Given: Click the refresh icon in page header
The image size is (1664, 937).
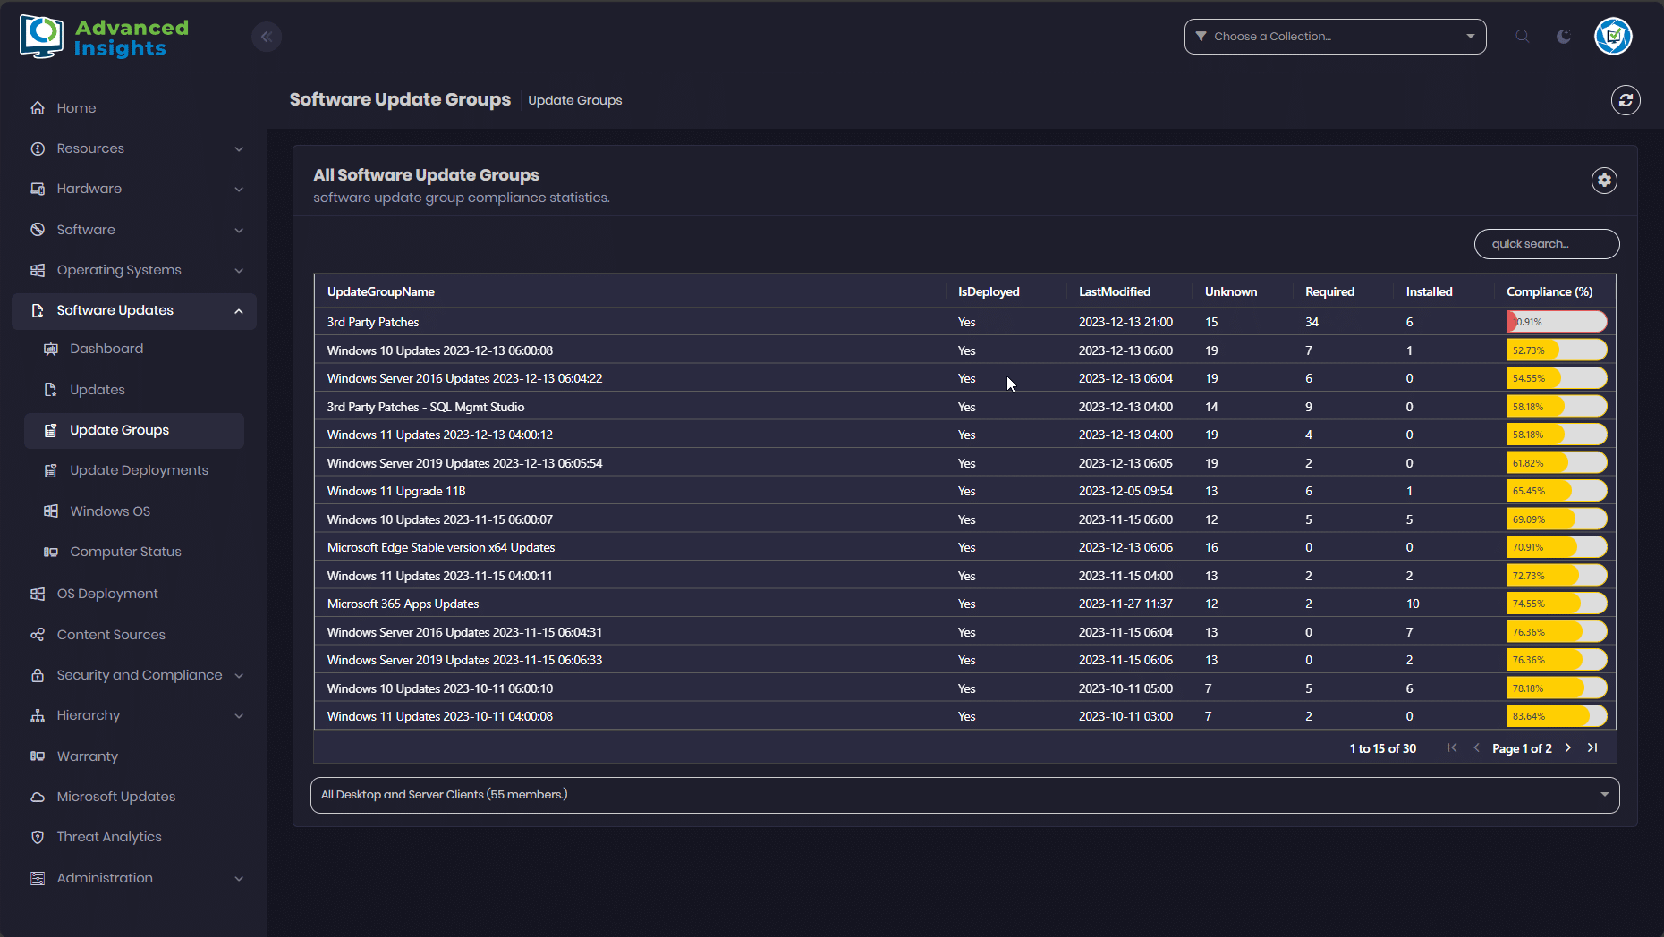Looking at the screenshot, I should point(1626,100).
